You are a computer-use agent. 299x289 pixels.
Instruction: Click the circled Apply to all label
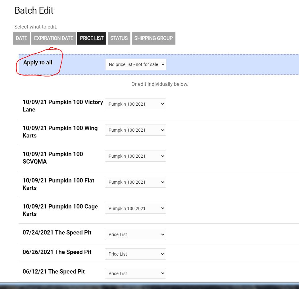click(x=38, y=63)
